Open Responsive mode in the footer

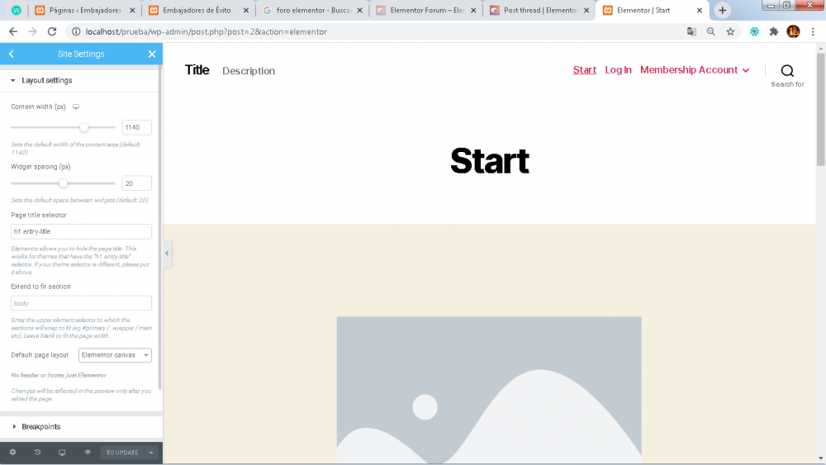pyautogui.click(x=62, y=453)
